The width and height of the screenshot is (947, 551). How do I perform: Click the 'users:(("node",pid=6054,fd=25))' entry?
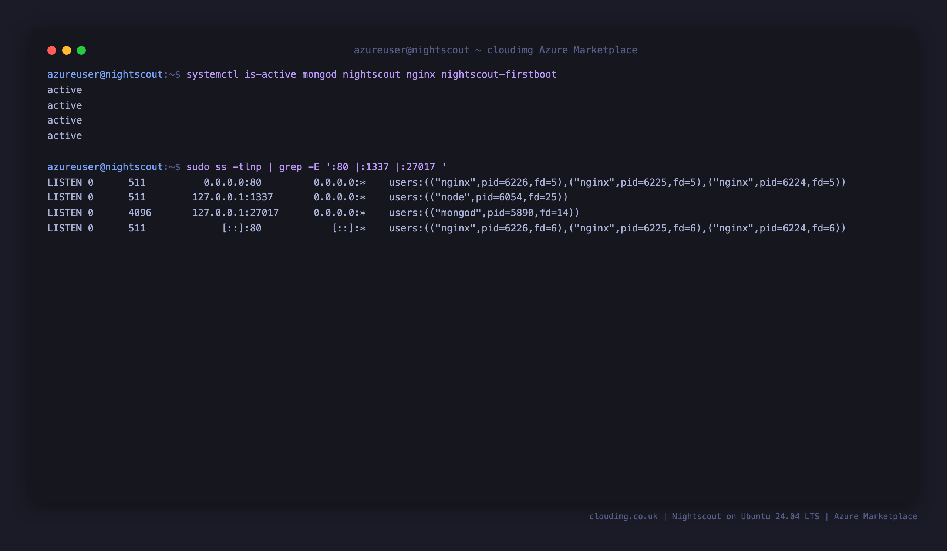(x=478, y=197)
